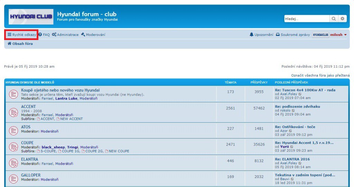This screenshot has height=187, width=354.
Task: Go to Administrace panel
Action: coord(65,35)
